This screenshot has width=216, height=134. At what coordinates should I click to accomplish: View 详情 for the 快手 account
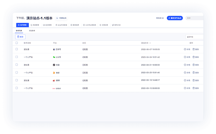[x=187, y=72]
